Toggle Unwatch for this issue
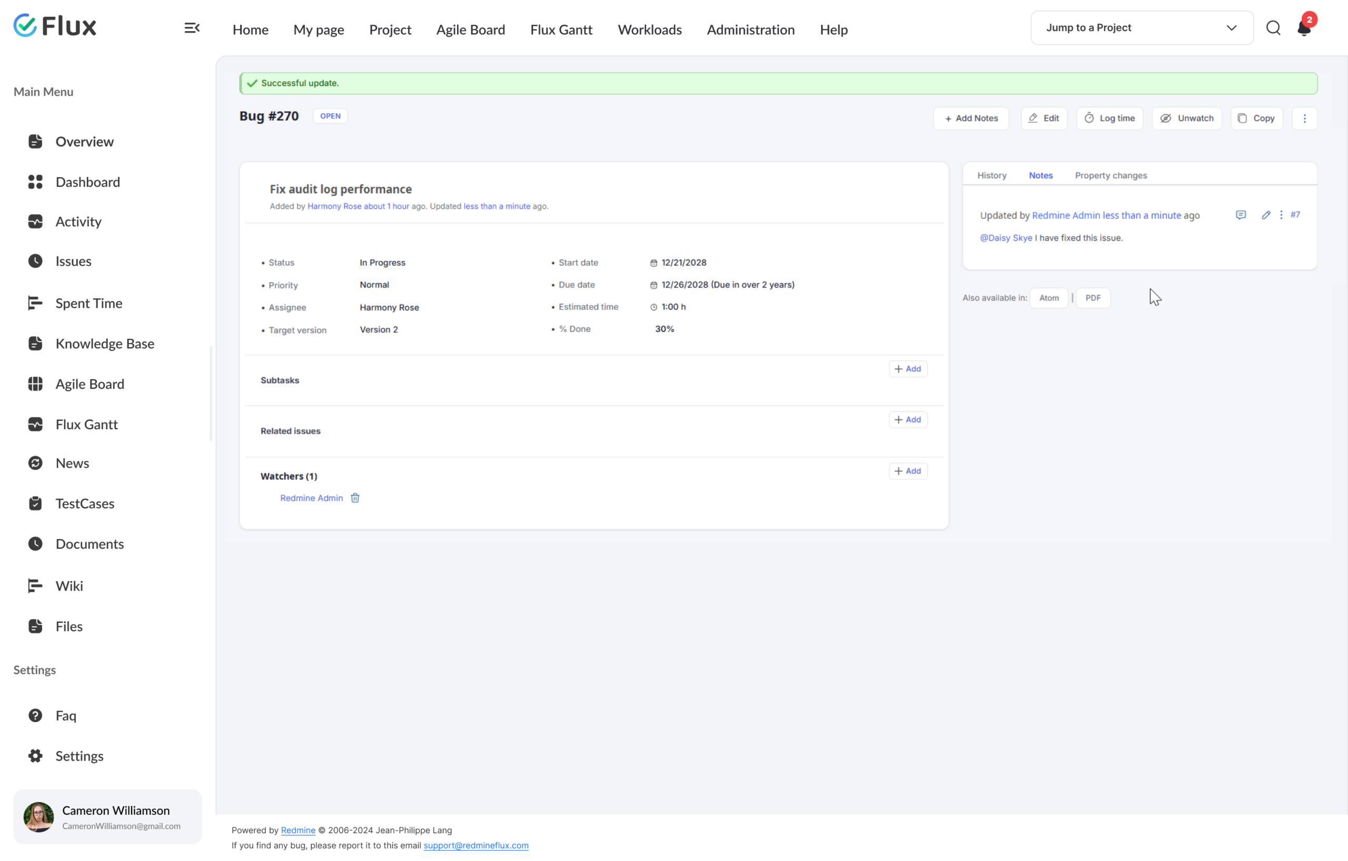Image resolution: width=1348 pixels, height=861 pixels. click(x=1187, y=118)
